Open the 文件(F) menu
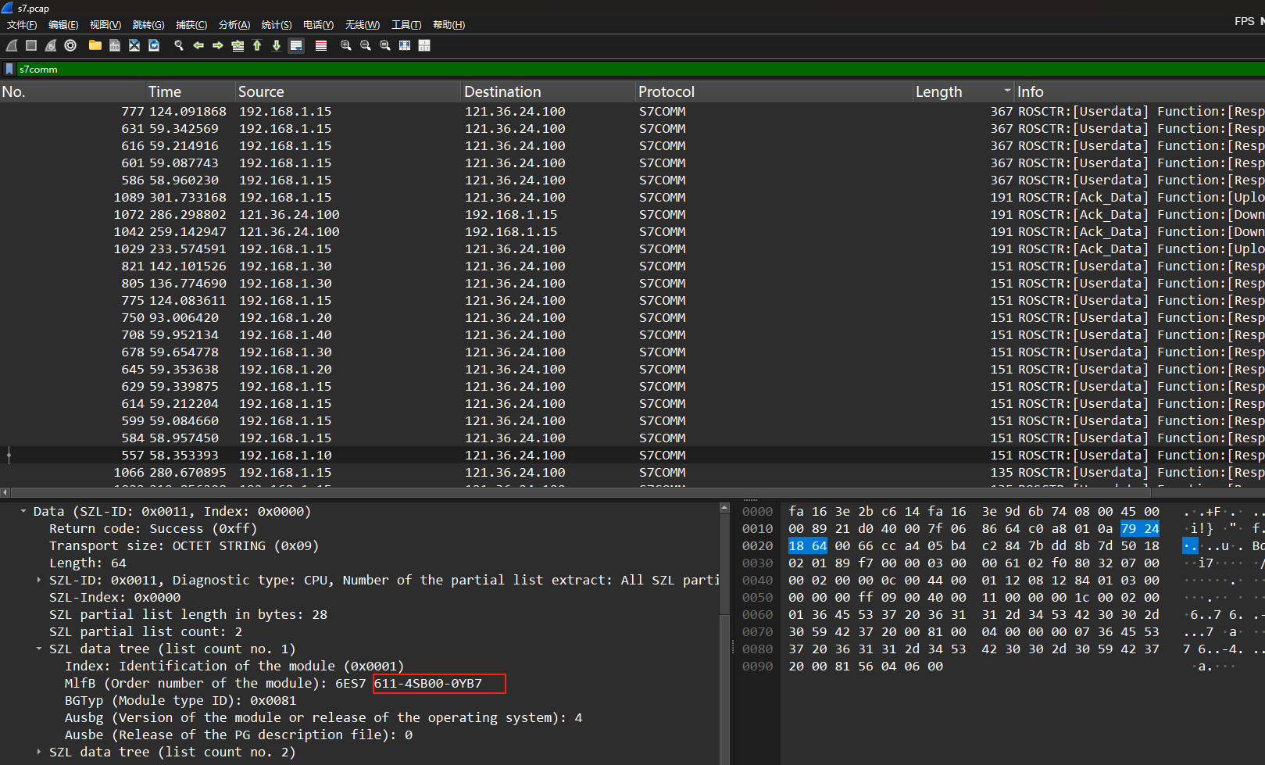 [22, 25]
